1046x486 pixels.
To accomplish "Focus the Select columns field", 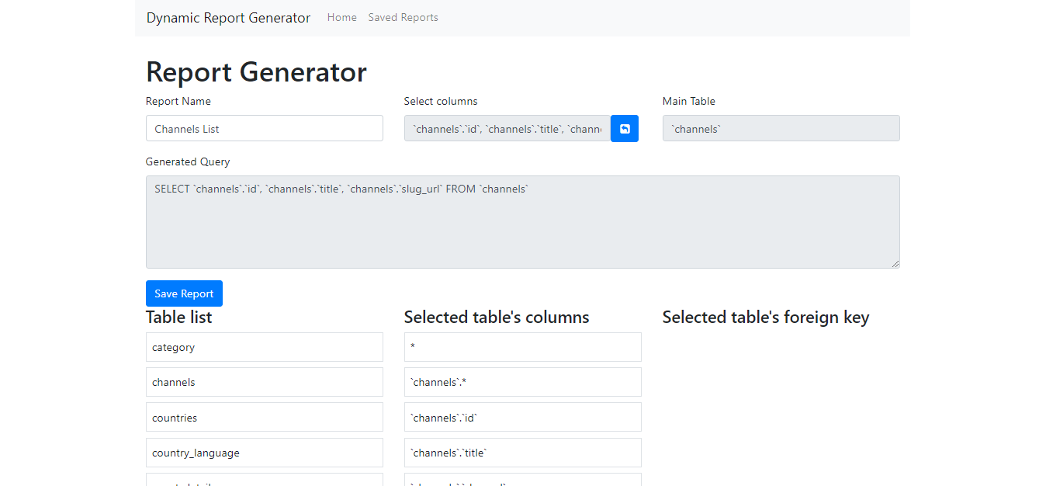I will click(x=504, y=128).
